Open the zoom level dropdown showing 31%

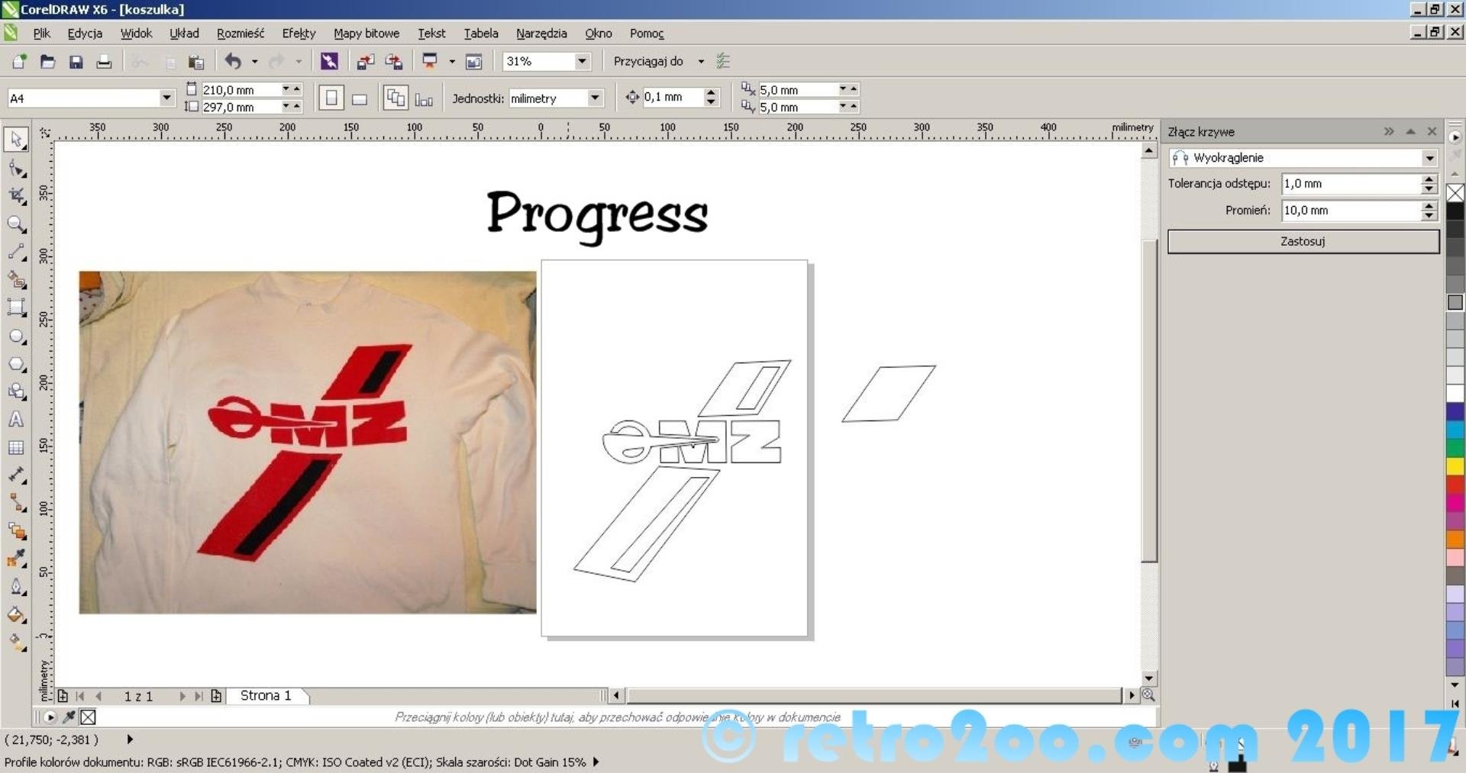click(x=582, y=61)
